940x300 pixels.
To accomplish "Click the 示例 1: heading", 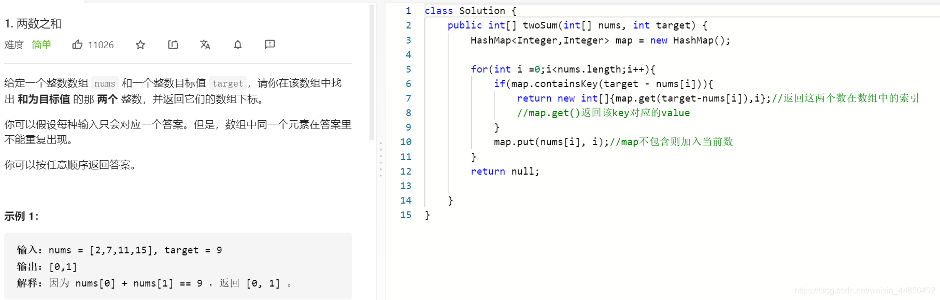I will coord(21,216).
